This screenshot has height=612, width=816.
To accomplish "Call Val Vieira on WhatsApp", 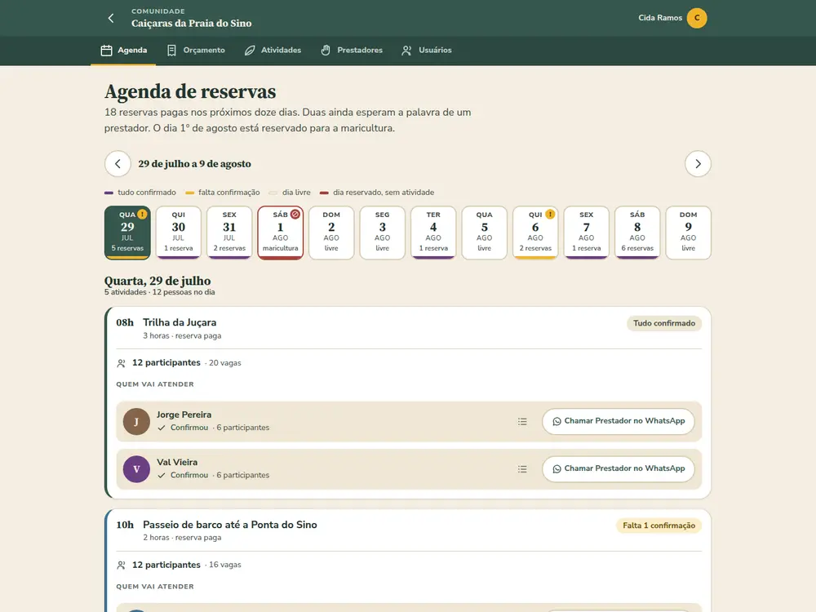I will click(x=619, y=469).
